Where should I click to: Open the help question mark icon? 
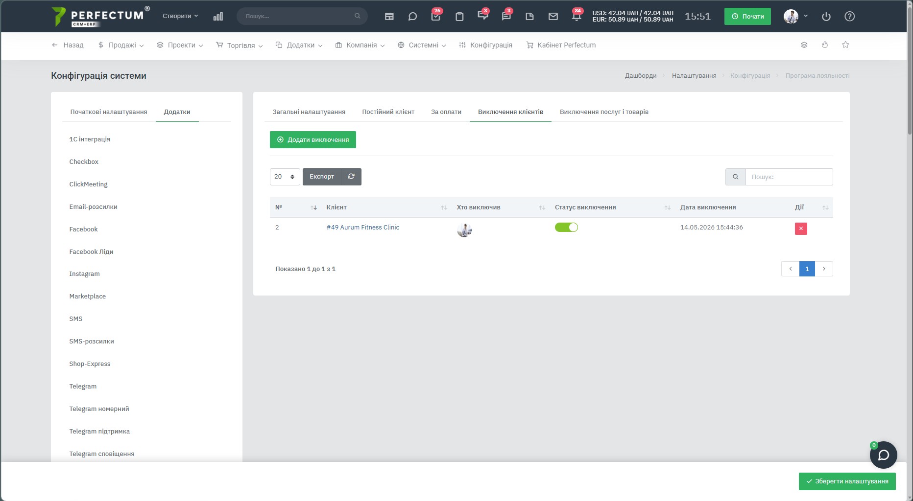click(850, 16)
